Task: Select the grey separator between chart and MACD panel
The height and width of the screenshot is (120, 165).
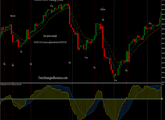Action: pos(81,83)
